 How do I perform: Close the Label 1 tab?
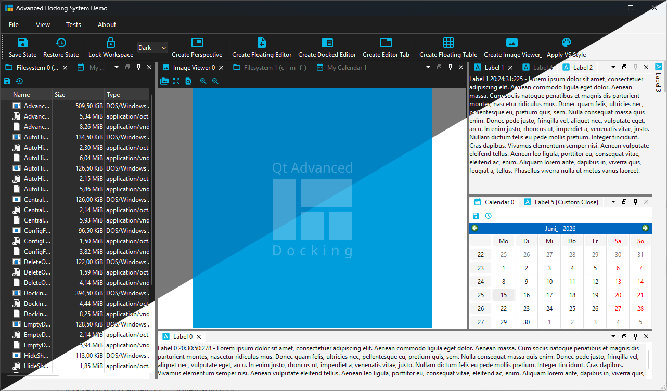[x=510, y=68]
